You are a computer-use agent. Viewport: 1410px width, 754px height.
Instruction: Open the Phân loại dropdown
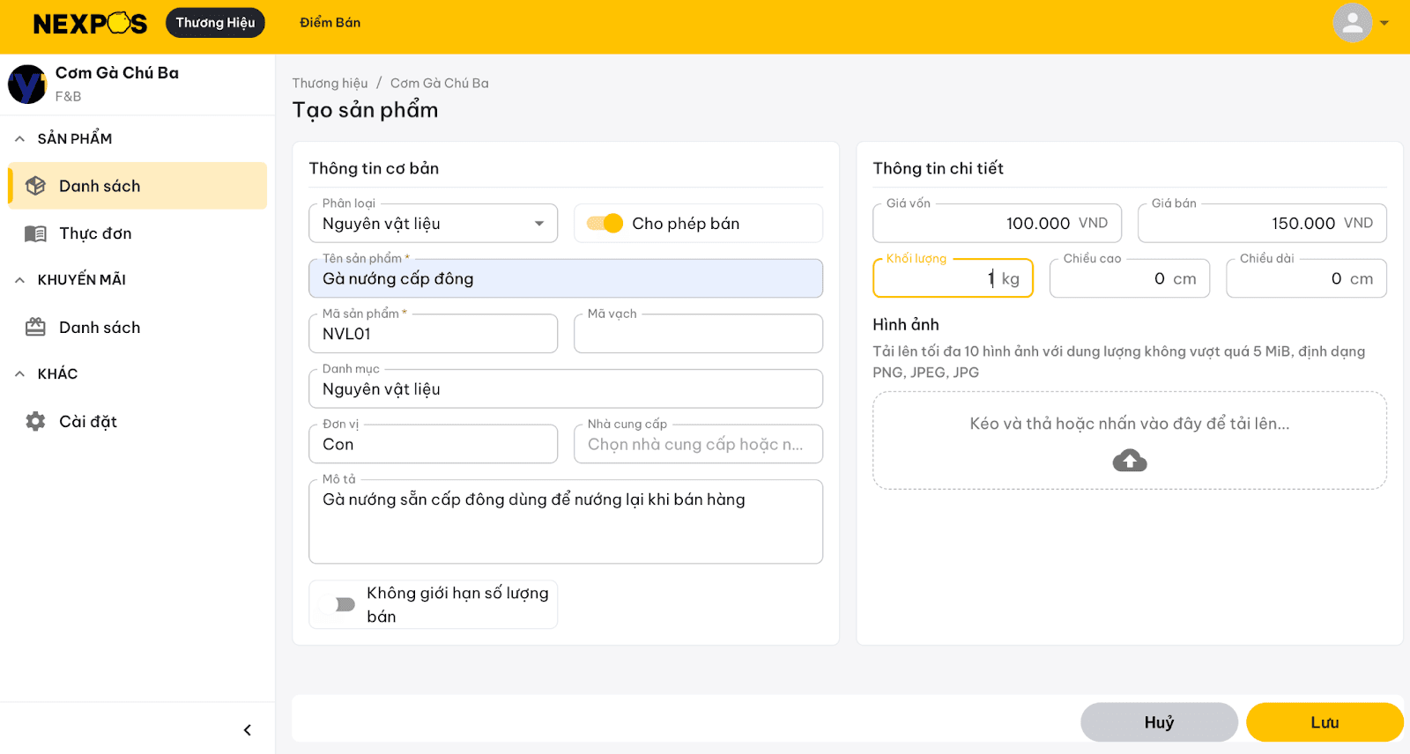pos(433,224)
